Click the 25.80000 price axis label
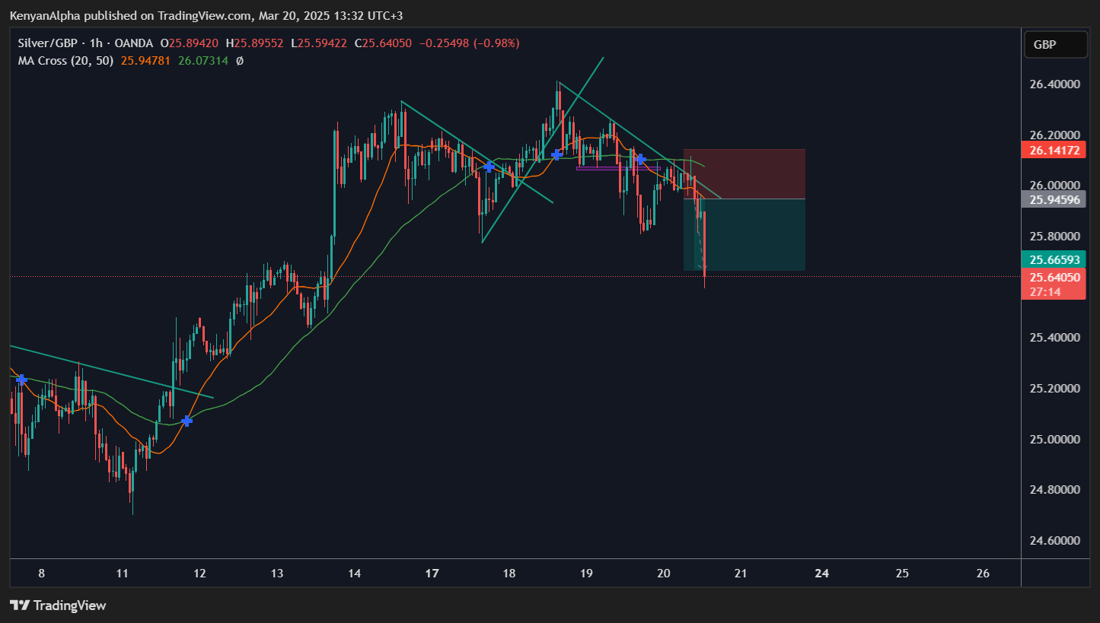 [x=1054, y=236]
